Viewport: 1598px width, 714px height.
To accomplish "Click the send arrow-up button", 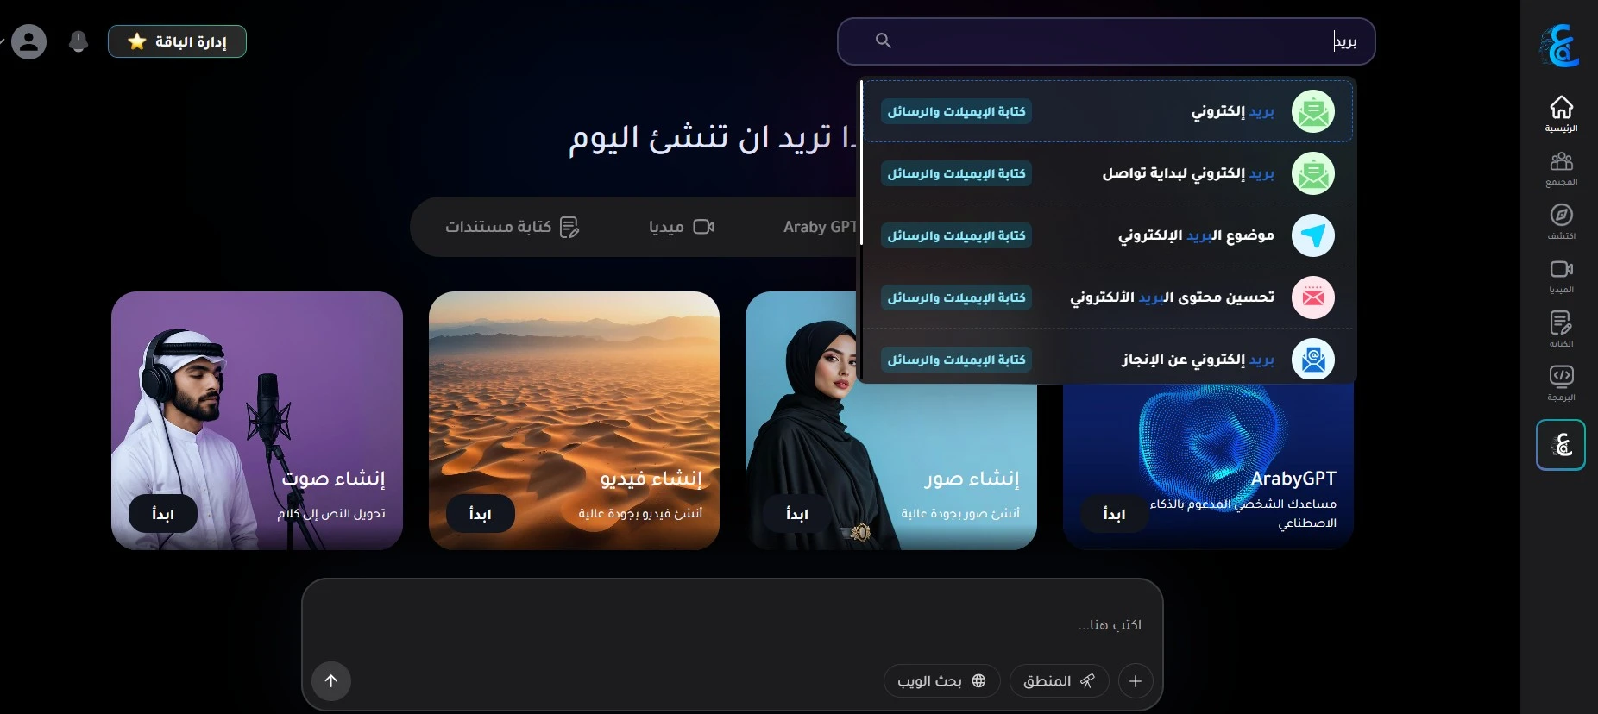I will pos(331,681).
